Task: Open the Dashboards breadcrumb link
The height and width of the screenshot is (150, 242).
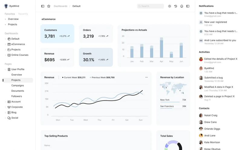Action: coord(60,6)
